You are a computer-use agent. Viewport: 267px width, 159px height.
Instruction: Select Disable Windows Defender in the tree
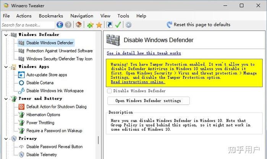(50, 43)
